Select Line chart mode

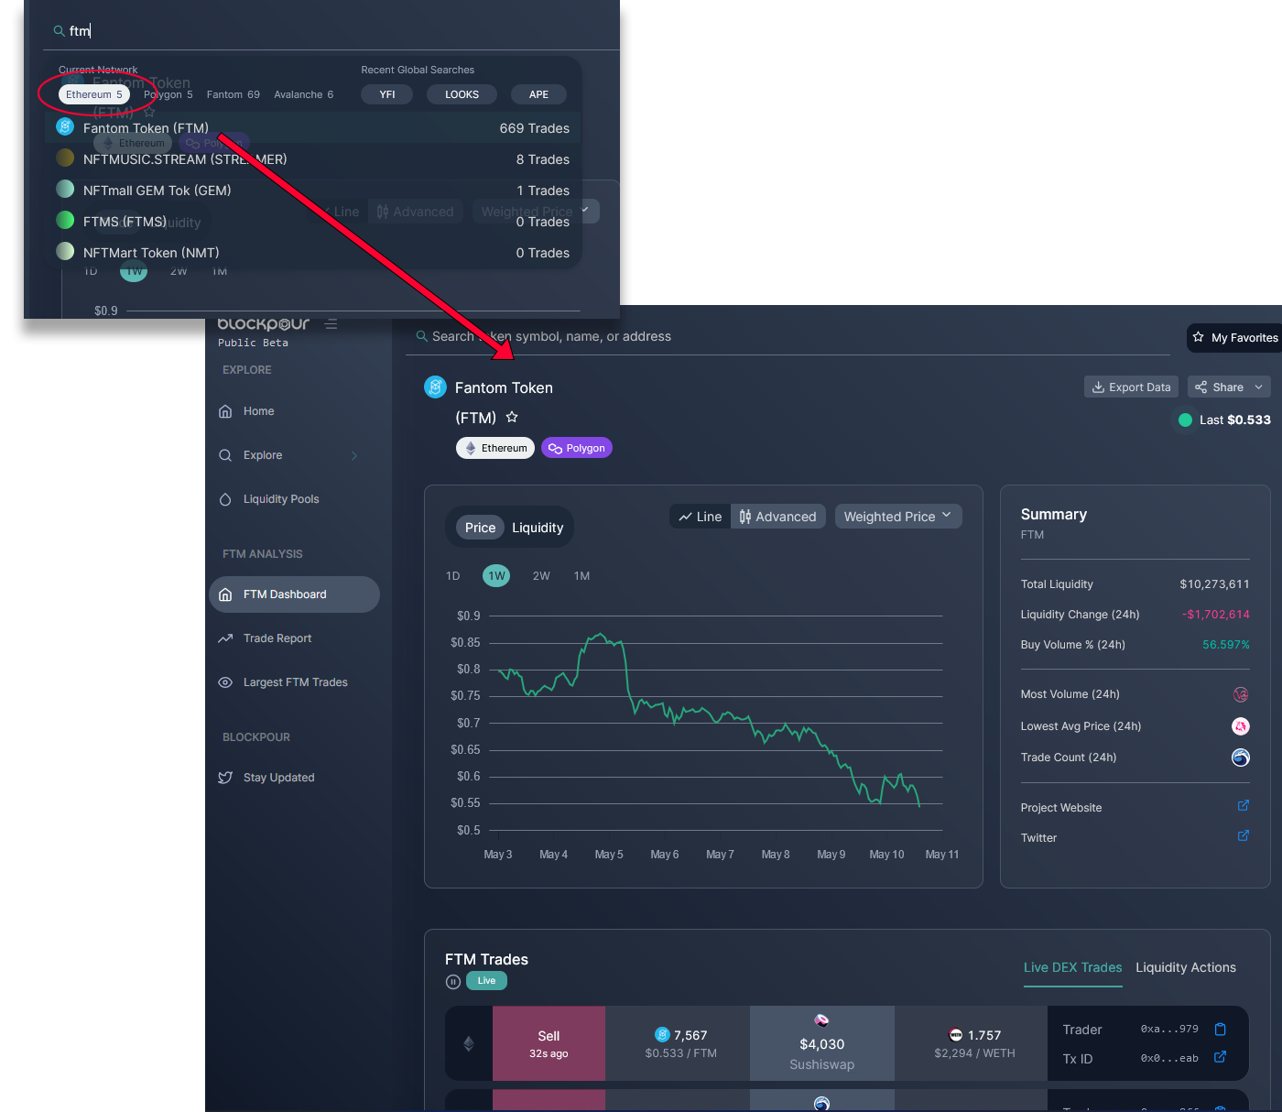pyautogui.click(x=701, y=517)
